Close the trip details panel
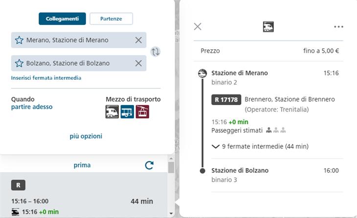Screen dimensions: 357x218 coord(198,26)
